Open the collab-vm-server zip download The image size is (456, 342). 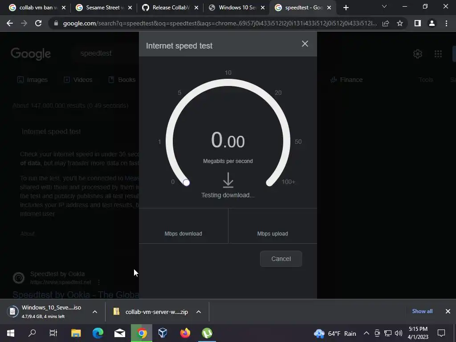click(x=151, y=312)
